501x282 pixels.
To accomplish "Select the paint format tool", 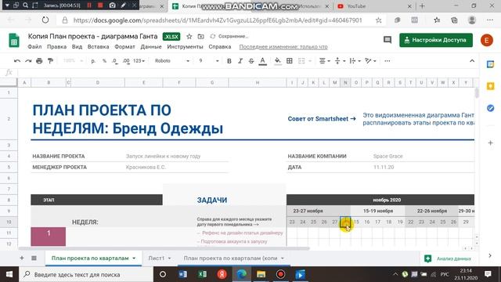I will click(50, 61).
